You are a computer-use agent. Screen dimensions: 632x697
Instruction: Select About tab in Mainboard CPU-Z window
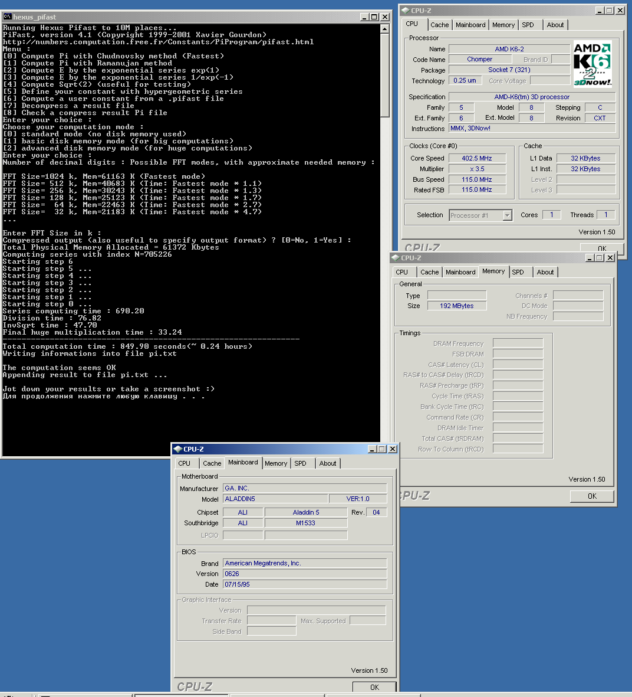pos(328,463)
